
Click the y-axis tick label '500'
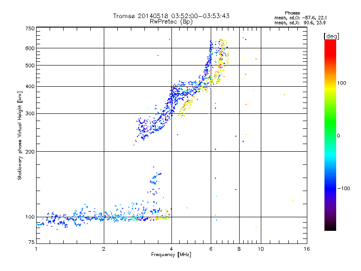coord(30,65)
